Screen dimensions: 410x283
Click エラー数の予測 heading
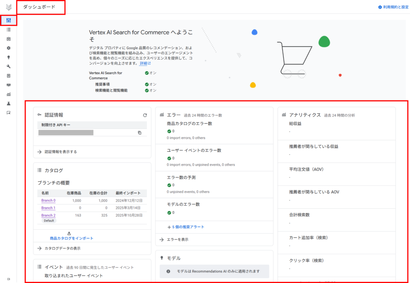181,177
